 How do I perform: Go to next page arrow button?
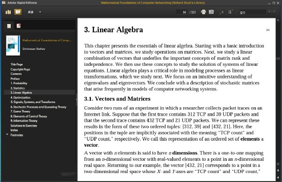[278, 177]
